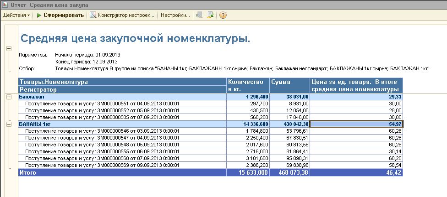The height and width of the screenshot is (197, 447).
Task: Select sum cell 67 830,51
Action: click(x=289, y=138)
